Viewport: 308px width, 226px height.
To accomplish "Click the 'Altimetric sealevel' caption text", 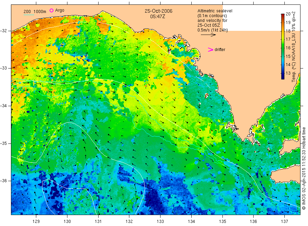I will pyautogui.click(x=215, y=11).
